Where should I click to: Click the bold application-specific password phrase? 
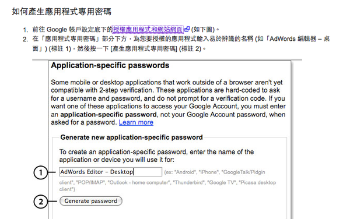[x=108, y=115]
